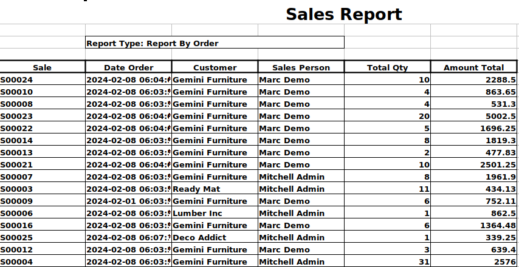Click the Sales Person header cell
The image size is (519, 267).
coord(301,67)
